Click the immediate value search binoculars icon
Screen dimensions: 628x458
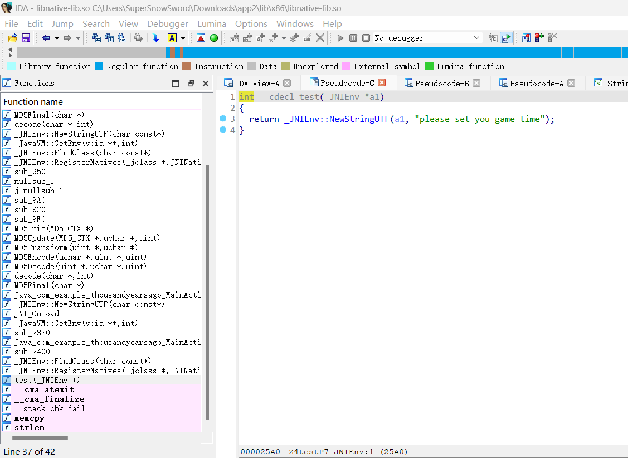tap(96, 38)
